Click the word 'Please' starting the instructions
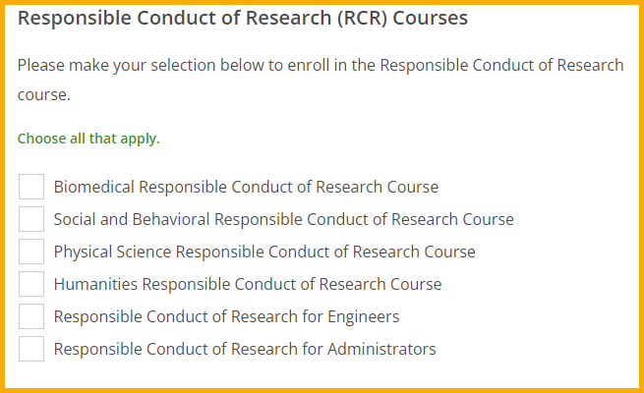The image size is (644, 393). pyautogui.click(x=40, y=66)
